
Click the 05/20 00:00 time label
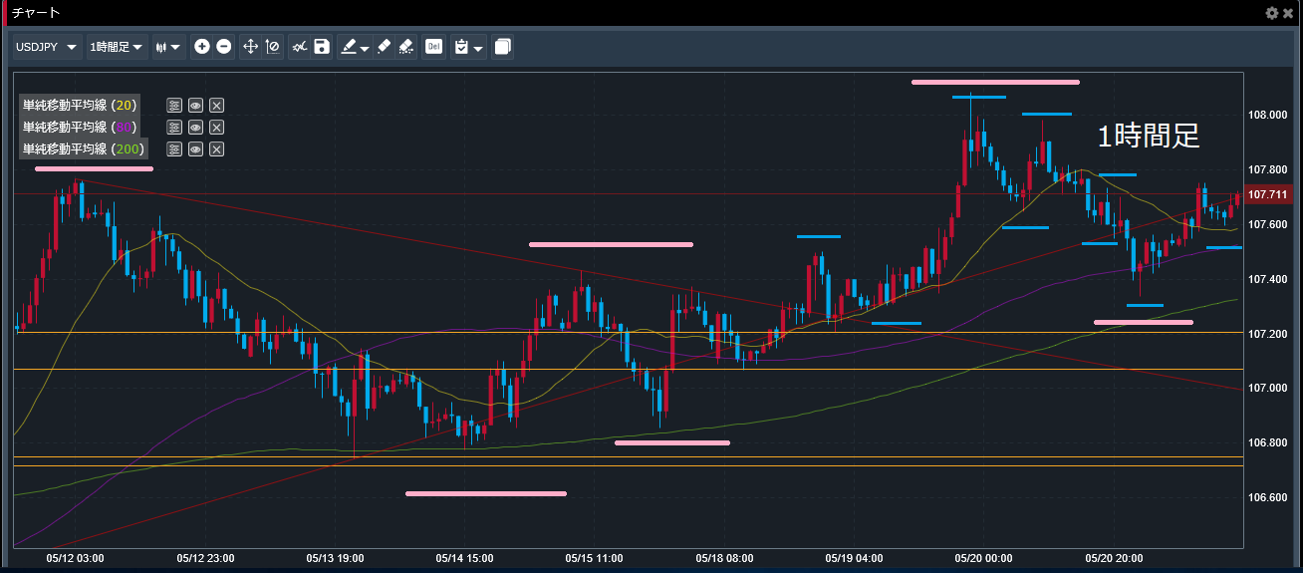(983, 559)
